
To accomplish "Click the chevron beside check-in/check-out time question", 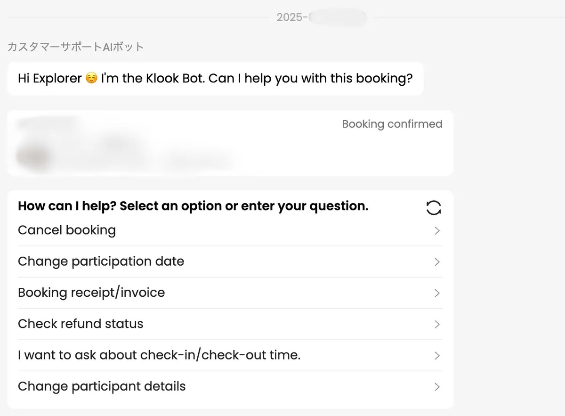I will [x=437, y=356].
